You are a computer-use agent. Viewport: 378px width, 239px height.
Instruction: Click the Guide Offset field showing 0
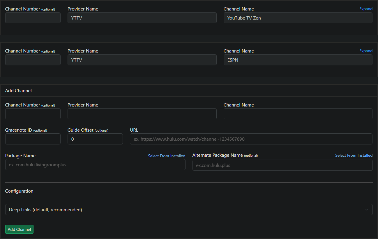[95, 139]
